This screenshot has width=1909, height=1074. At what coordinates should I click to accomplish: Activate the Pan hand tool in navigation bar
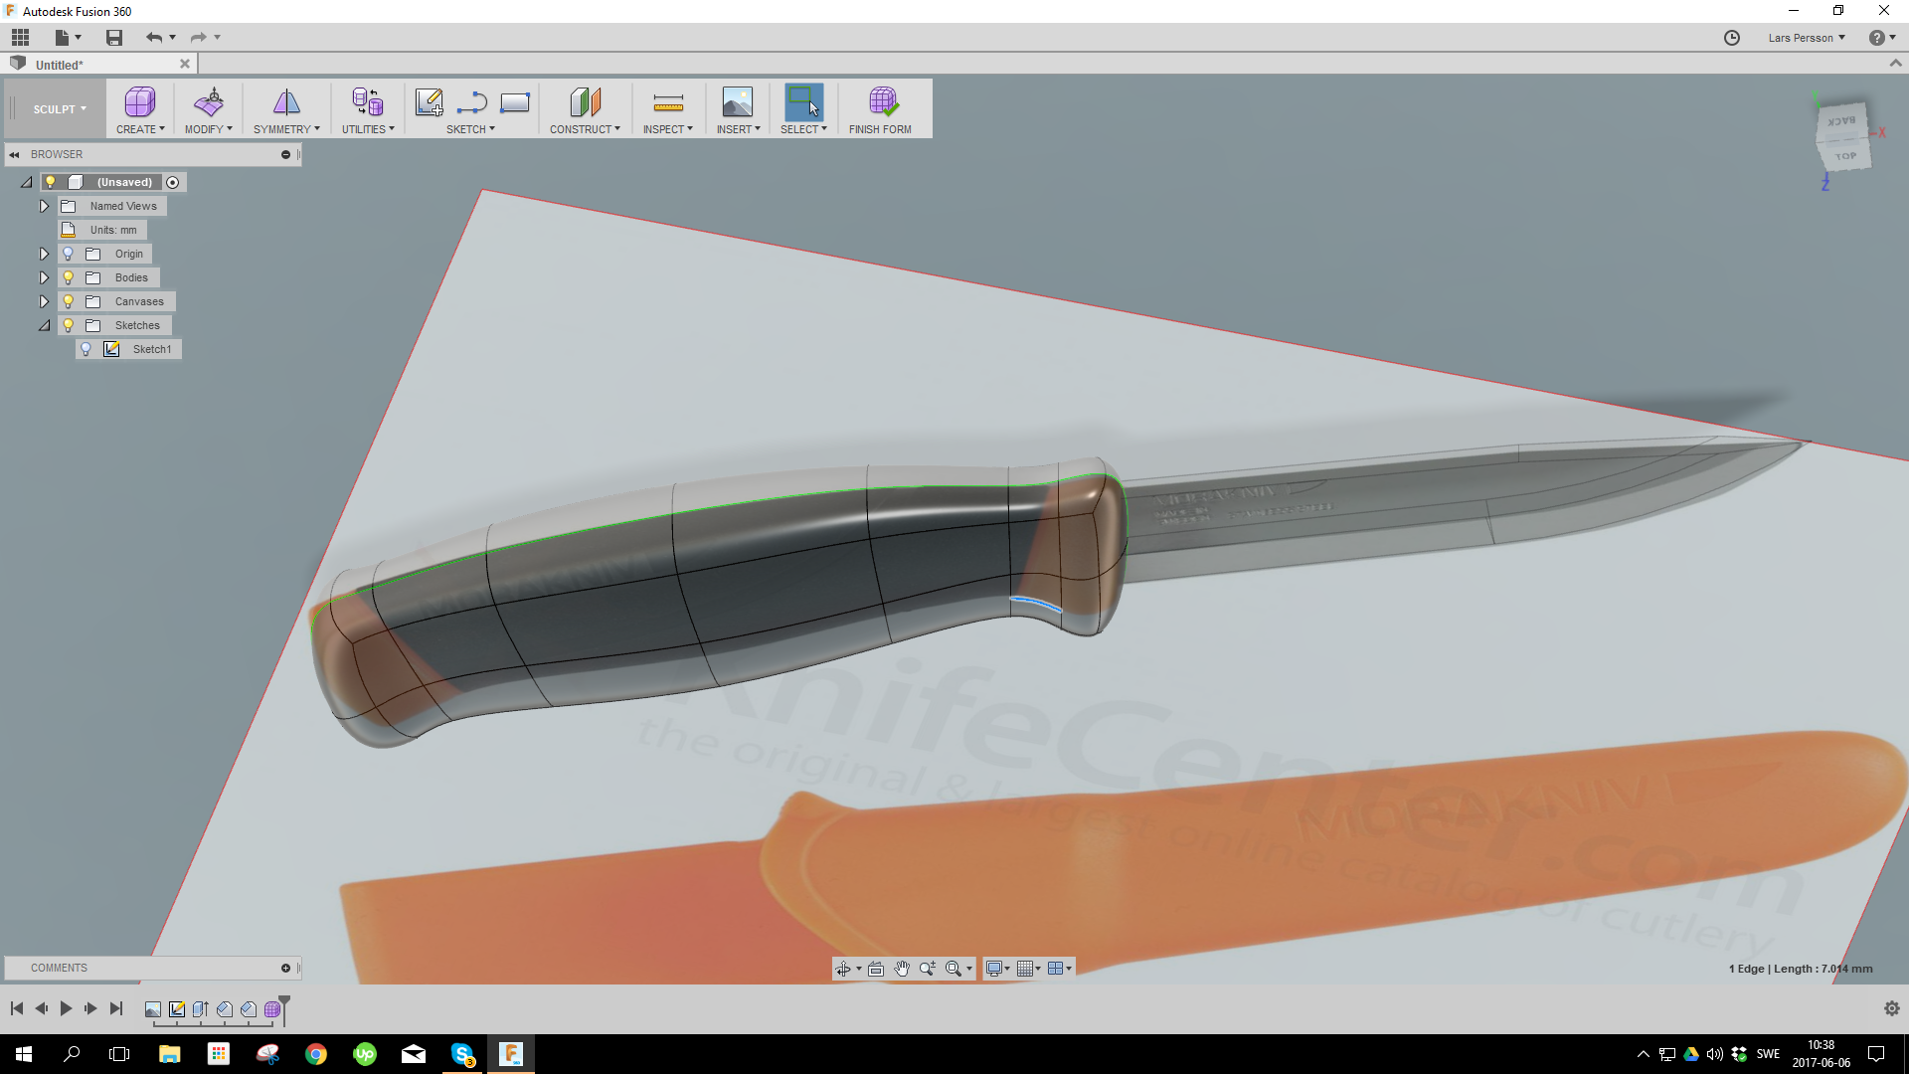coord(902,968)
